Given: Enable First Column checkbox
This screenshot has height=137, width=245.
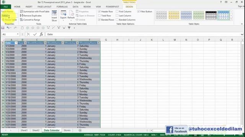Looking at the screenshot, I should pos(117,11).
